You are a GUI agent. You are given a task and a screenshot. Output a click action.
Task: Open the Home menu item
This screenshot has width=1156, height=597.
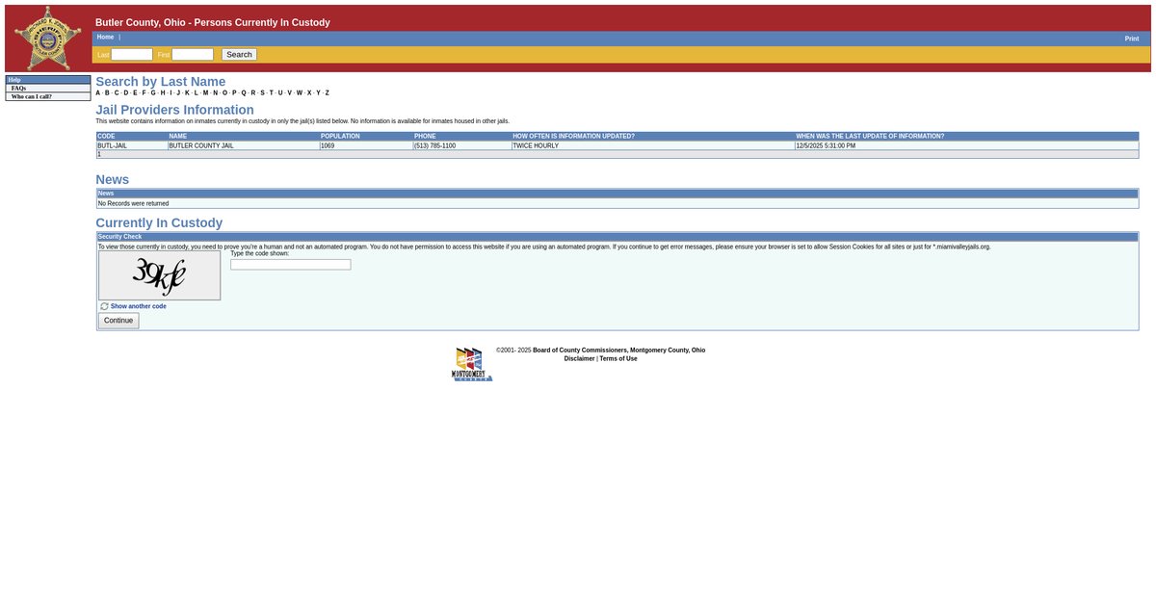[x=105, y=38]
